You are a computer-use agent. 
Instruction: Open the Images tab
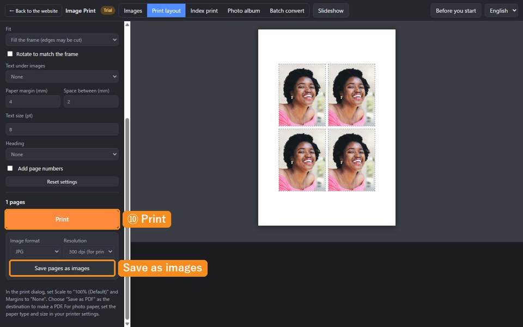pos(133,11)
